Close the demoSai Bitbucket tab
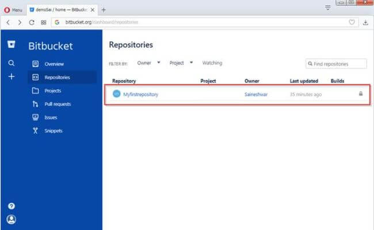The width and height of the screenshot is (374, 230). (93, 10)
